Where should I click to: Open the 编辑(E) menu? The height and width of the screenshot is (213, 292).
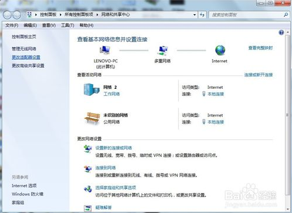[30, 25]
